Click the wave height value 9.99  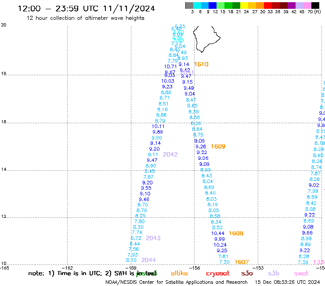coord(220,239)
